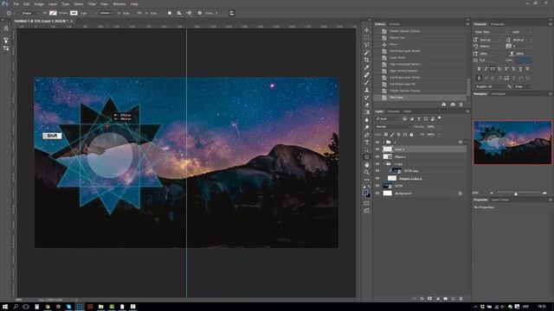Image resolution: width=554 pixels, height=311 pixels.
Task: Open Windows Start button
Action: point(5,307)
